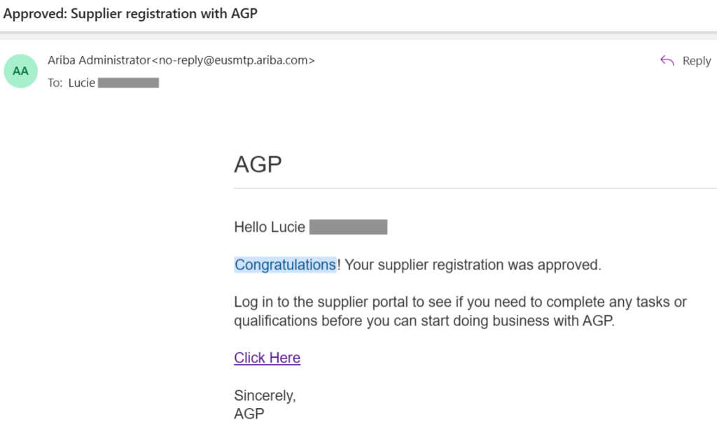Click the 'Hello Lucie' greeting text

[270, 227]
